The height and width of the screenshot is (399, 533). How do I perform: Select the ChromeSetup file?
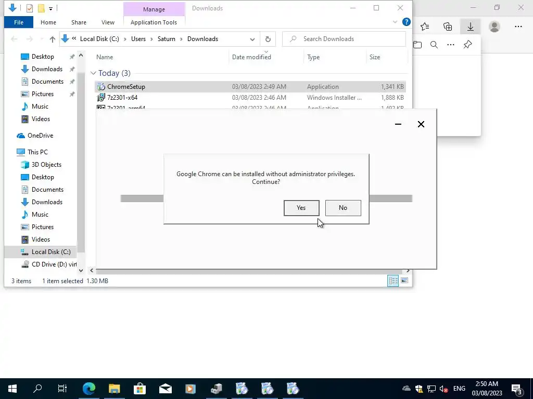250,87
